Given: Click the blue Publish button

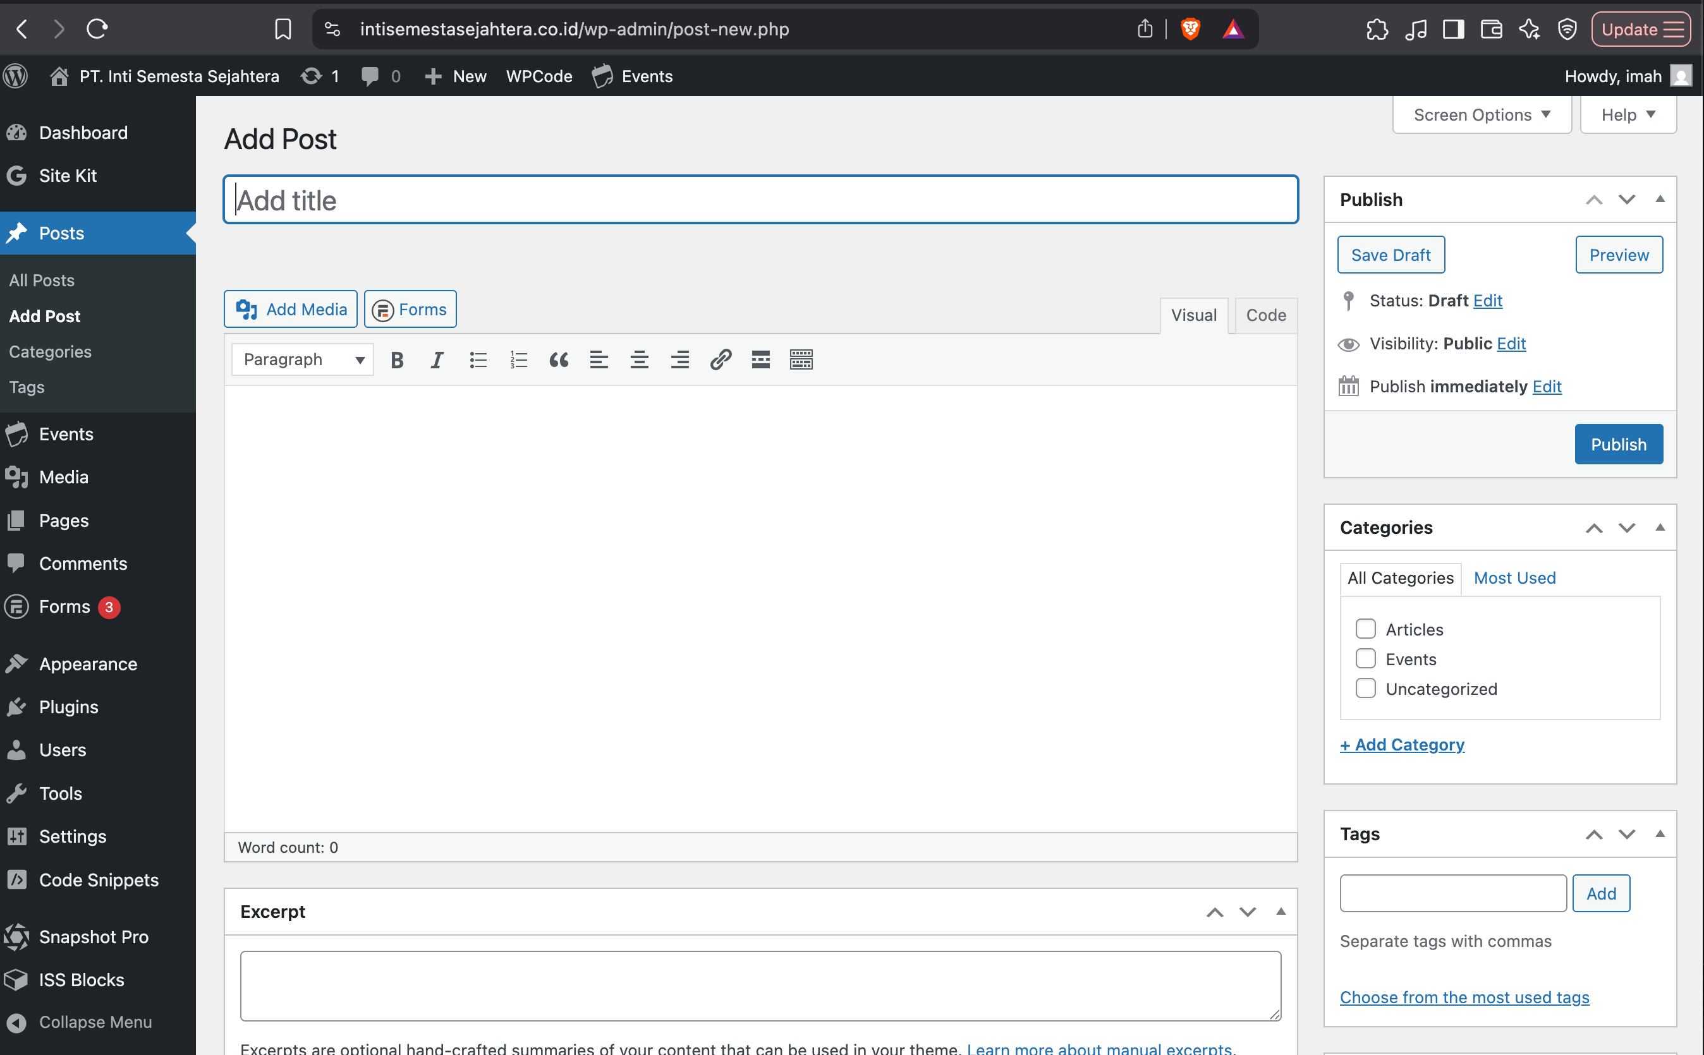Looking at the screenshot, I should [x=1618, y=445].
